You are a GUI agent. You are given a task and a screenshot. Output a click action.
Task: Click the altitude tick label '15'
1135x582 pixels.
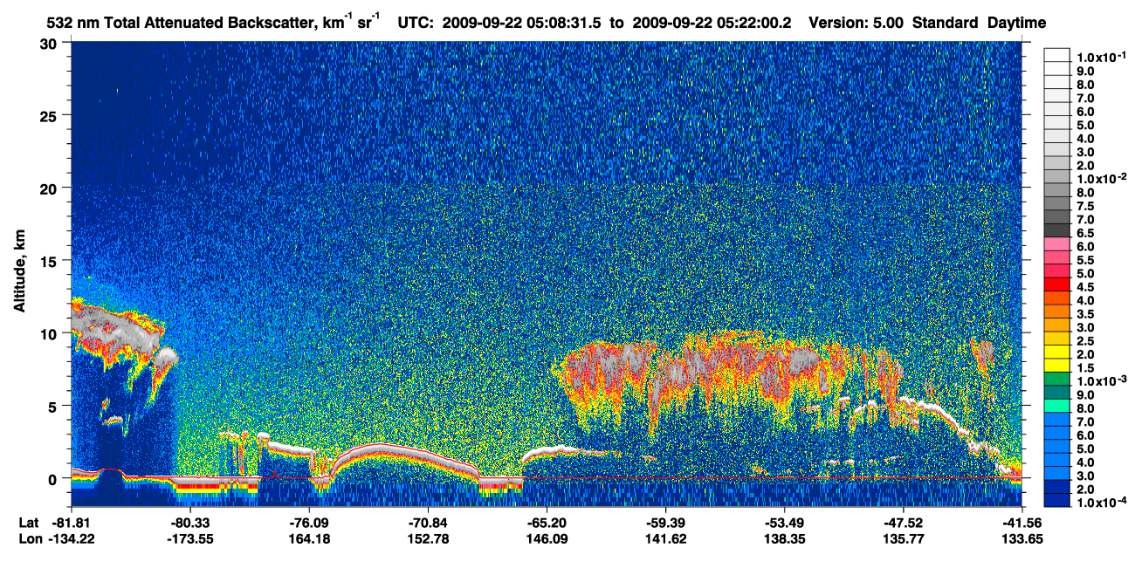click(49, 261)
